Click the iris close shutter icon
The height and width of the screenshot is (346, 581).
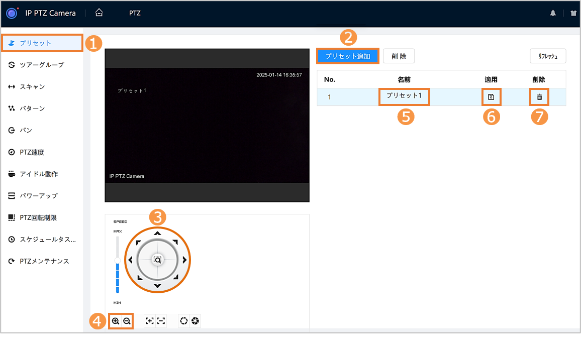195,321
